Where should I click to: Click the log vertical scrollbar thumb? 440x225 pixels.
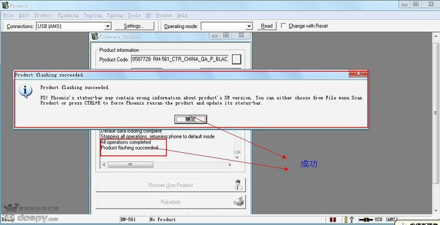tap(237, 152)
